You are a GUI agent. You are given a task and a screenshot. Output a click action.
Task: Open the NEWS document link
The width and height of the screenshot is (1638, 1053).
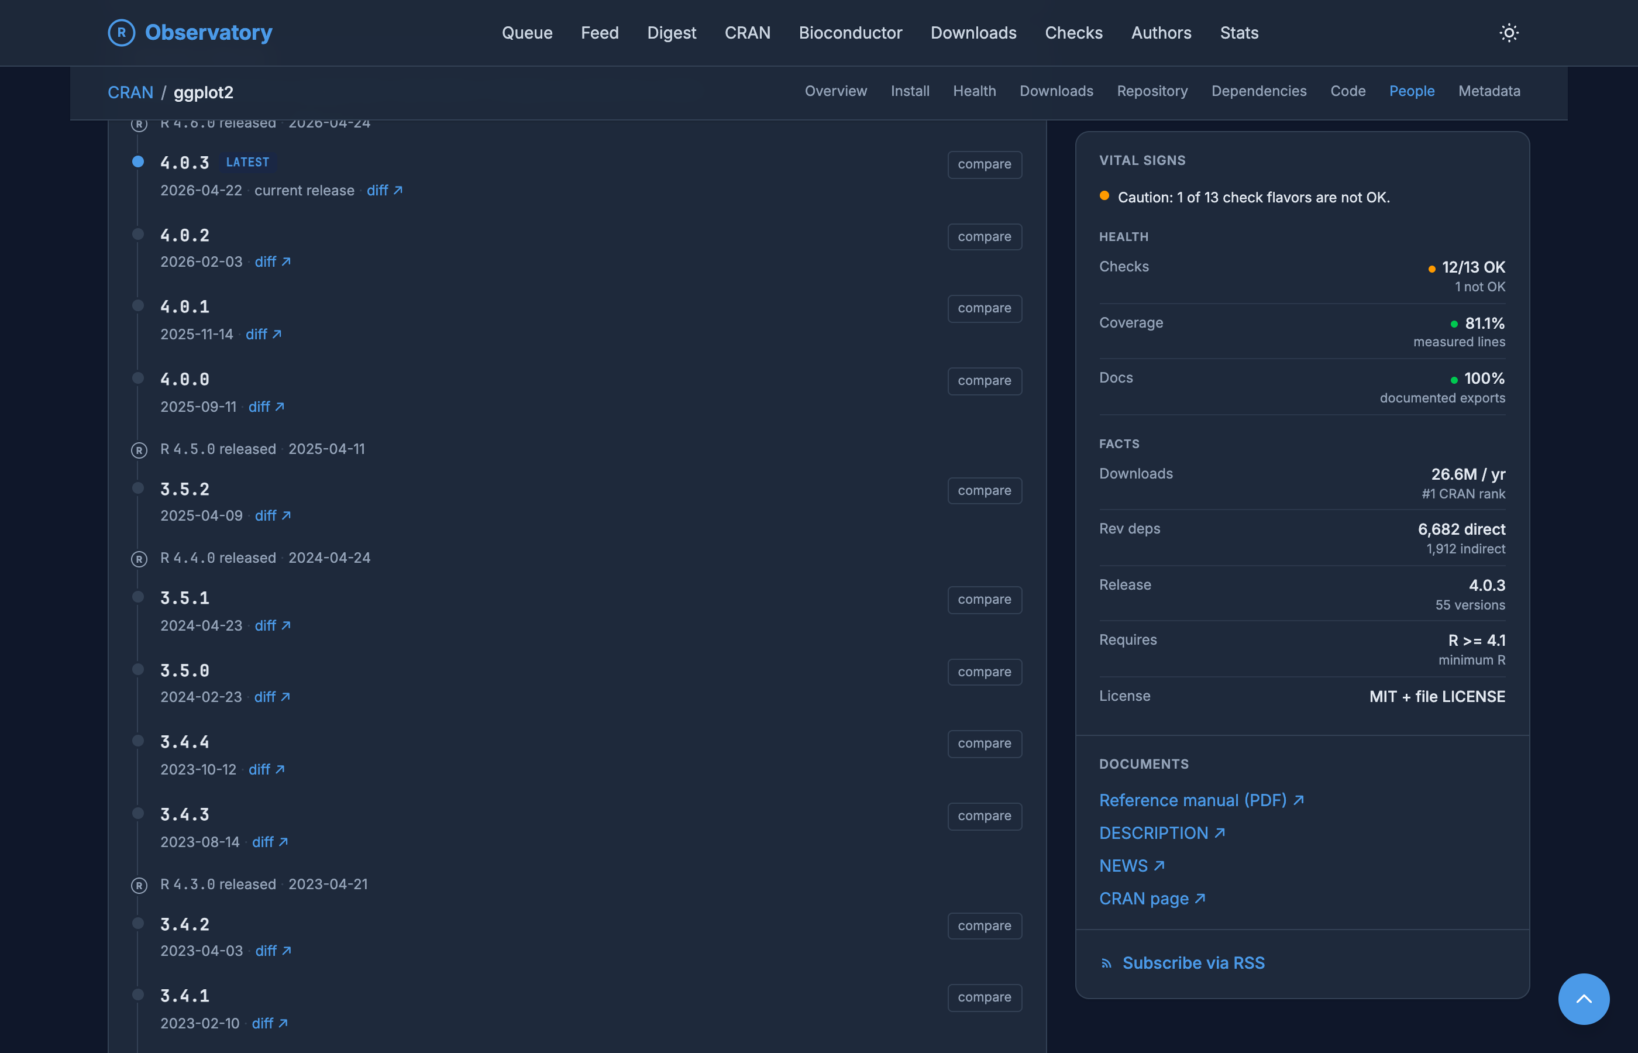point(1131,866)
